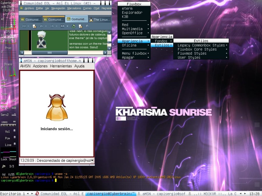Click the gkrellm arrow icon beside 3/3
This screenshot has height=196, width=262.
click(4, 166)
